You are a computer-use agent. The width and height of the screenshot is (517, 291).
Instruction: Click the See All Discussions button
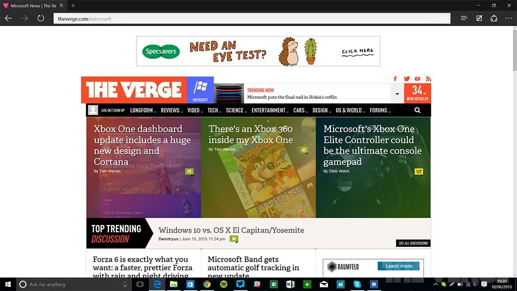pyautogui.click(x=413, y=243)
